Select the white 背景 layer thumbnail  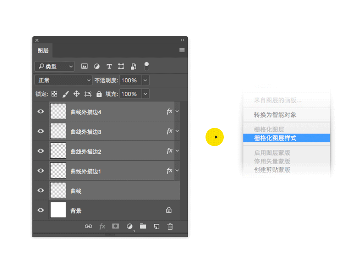pos(58,210)
